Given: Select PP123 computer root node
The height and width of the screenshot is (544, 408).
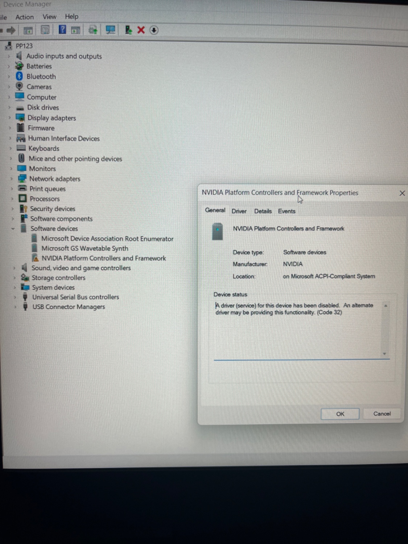Looking at the screenshot, I should 24,46.
